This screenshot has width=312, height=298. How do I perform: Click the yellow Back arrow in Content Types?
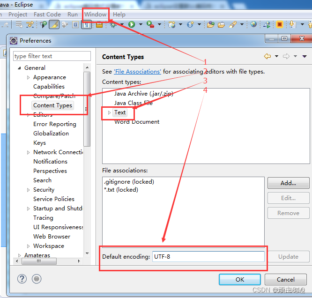coord(267,56)
